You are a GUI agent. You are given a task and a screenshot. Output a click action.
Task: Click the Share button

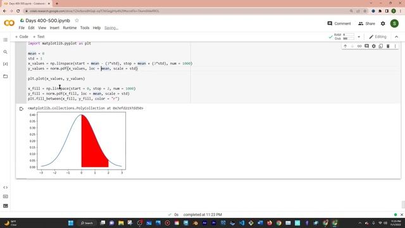pyautogui.click(x=366, y=23)
